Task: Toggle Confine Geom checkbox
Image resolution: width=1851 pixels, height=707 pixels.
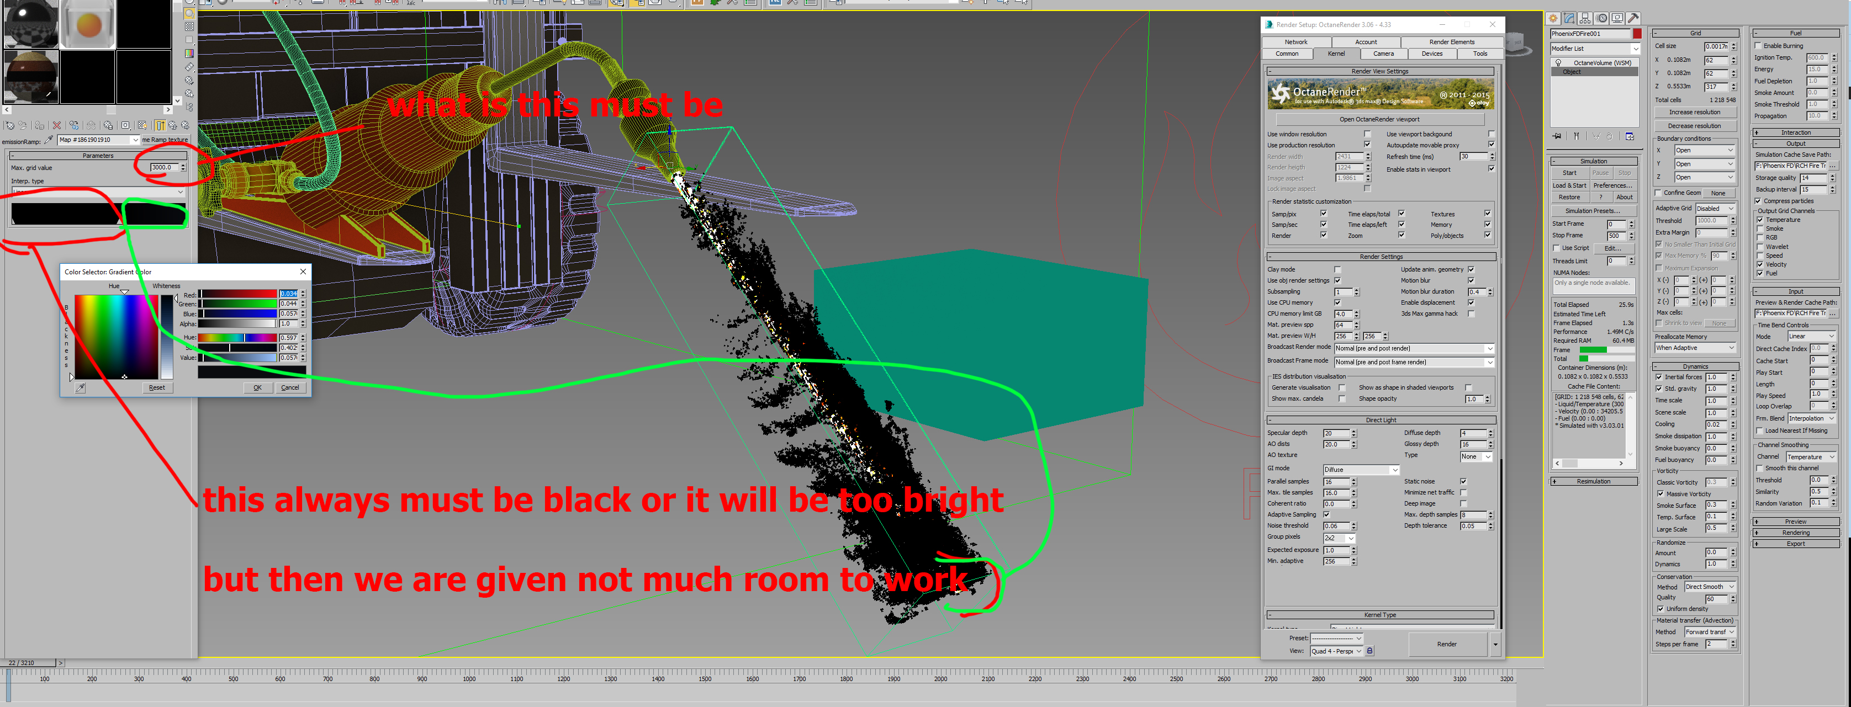Action: click(x=1658, y=193)
